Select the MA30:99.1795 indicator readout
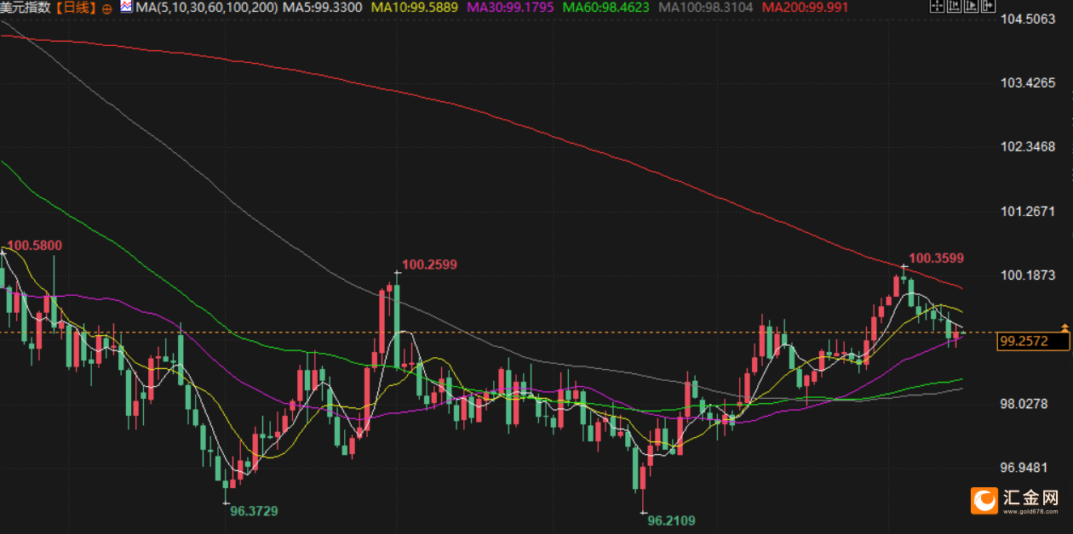The height and width of the screenshot is (534, 1073). click(x=508, y=8)
